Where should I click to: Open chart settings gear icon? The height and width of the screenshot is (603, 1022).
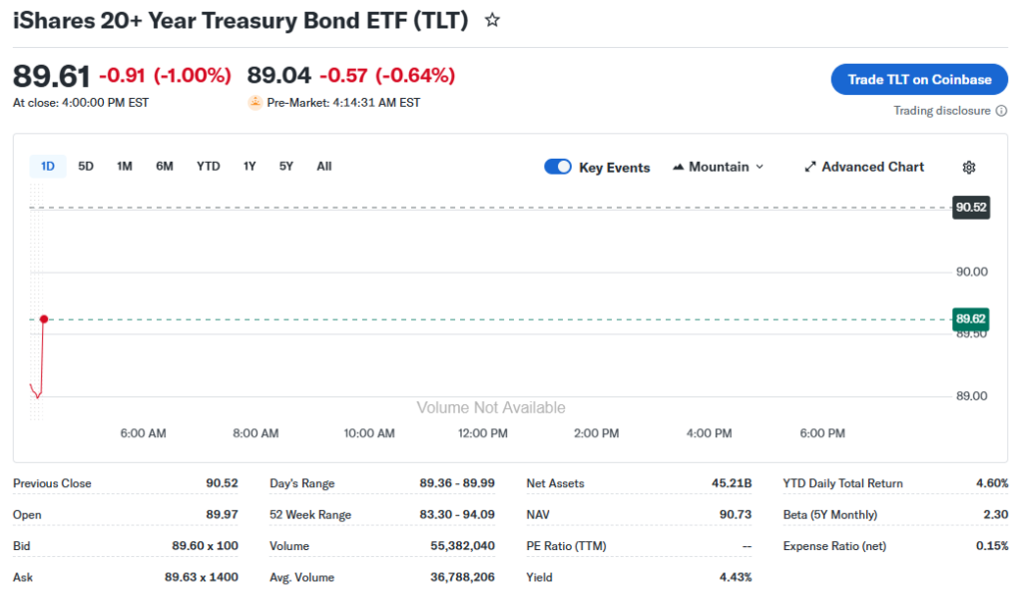[x=968, y=168]
